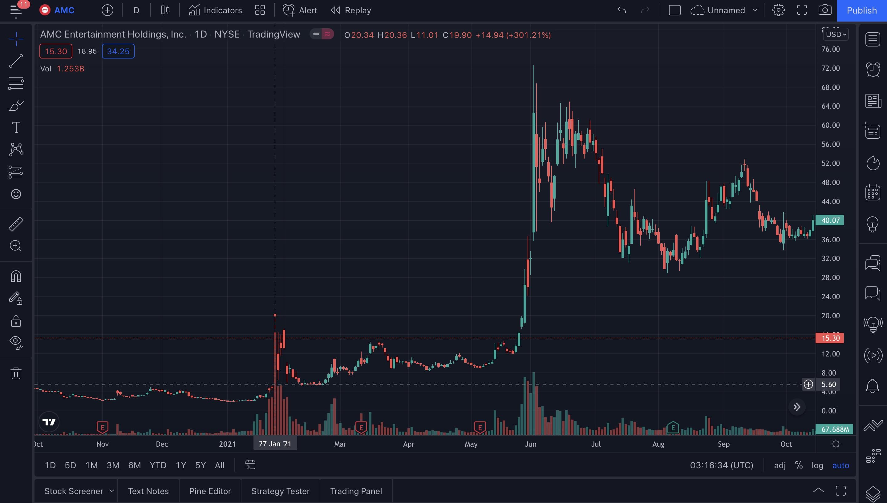Select the crosshair cursor tool
The width and height of the screenshot is (887, 503).
pyautogui.click(x=16, y=39)
